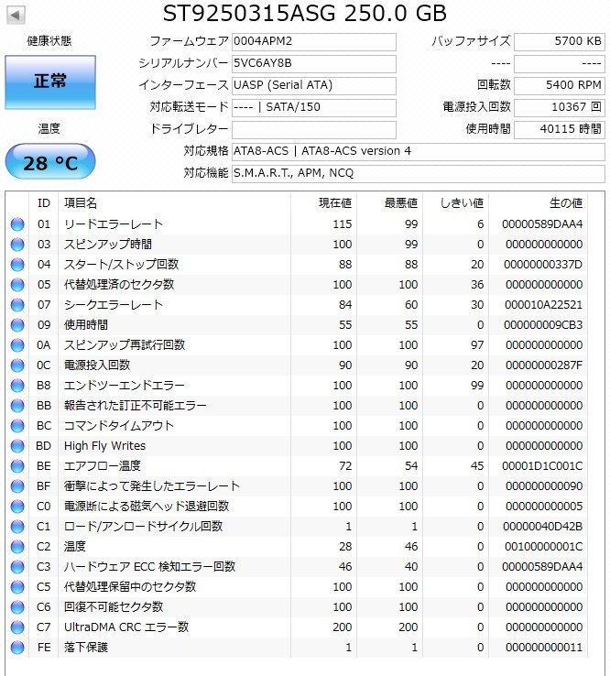Click the バッファサイズ field 5700 KB
Image resolution: width=610 pixels, height=676 pixels.
point(560,42)
